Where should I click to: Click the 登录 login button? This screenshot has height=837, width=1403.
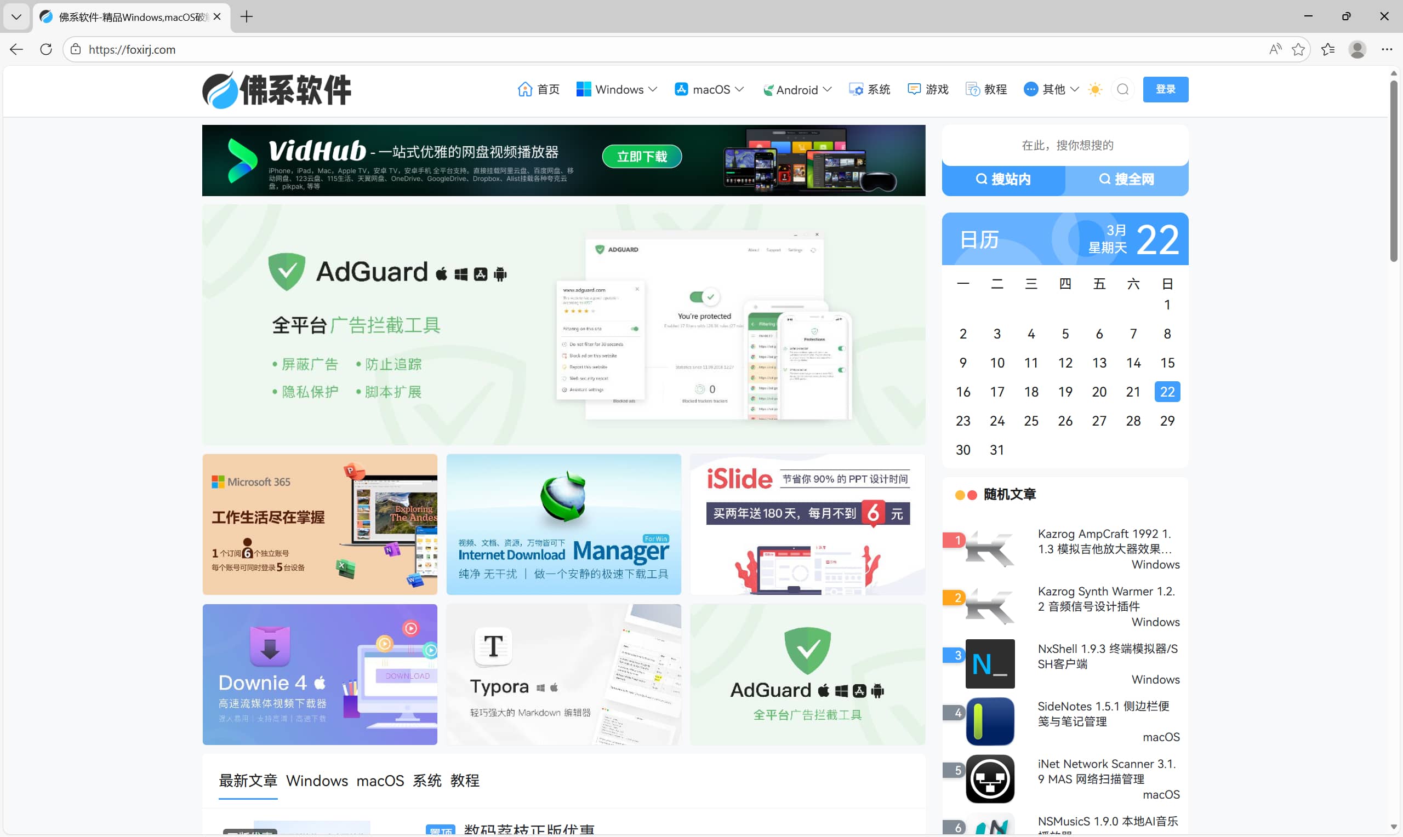(x=1166, y=90)
